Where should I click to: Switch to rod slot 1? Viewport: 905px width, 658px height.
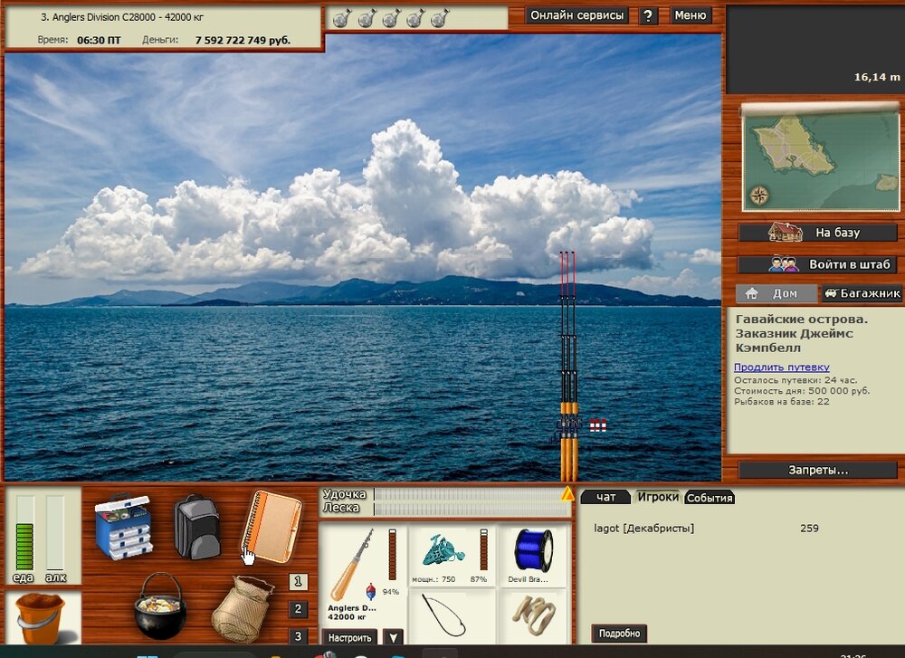(298, 581)
